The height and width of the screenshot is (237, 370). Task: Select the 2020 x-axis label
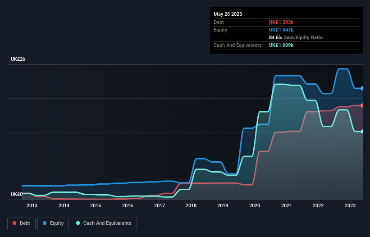pos(255,205)
